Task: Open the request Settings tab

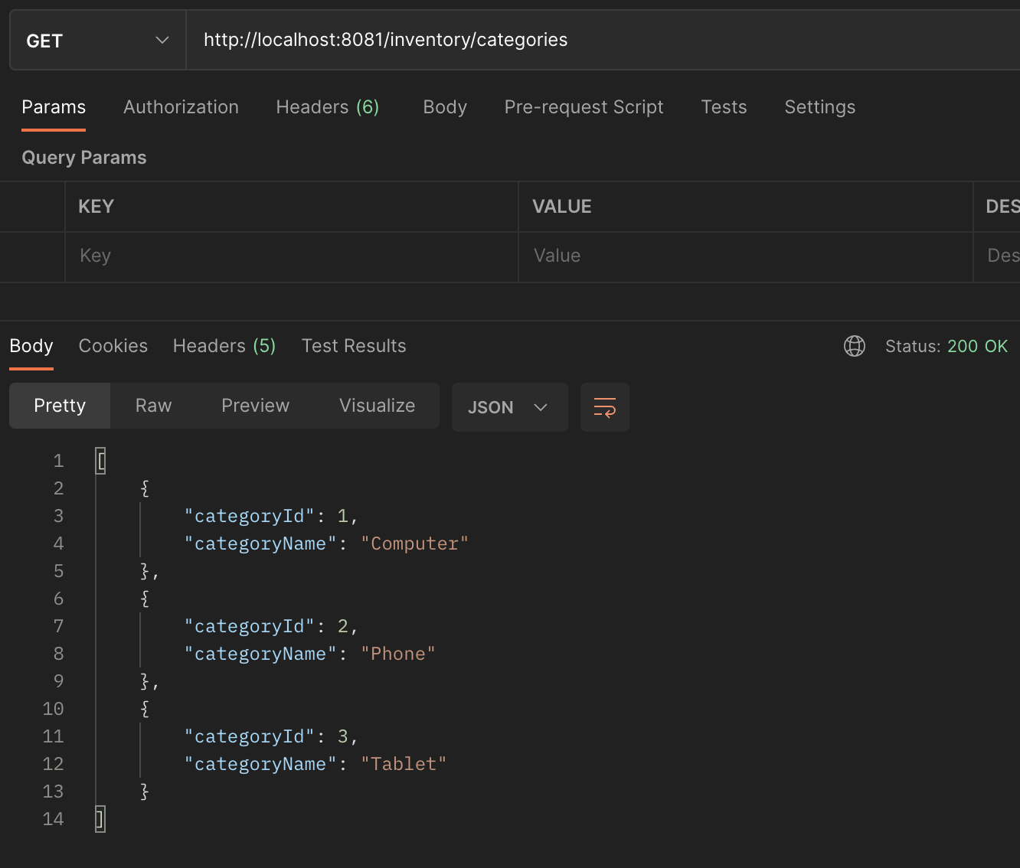Action: pos(819,107)
